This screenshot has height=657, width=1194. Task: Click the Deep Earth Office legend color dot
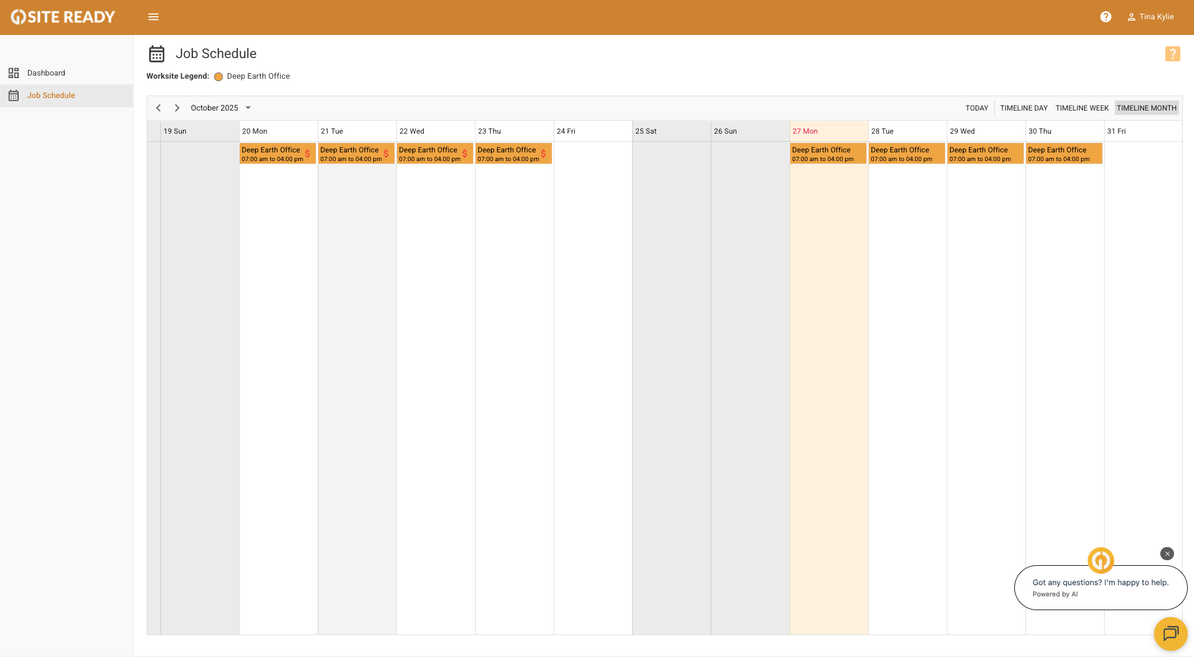click(218, 77)
